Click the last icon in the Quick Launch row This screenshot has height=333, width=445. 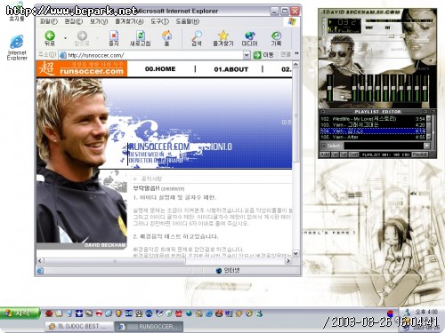pos(259,313)
